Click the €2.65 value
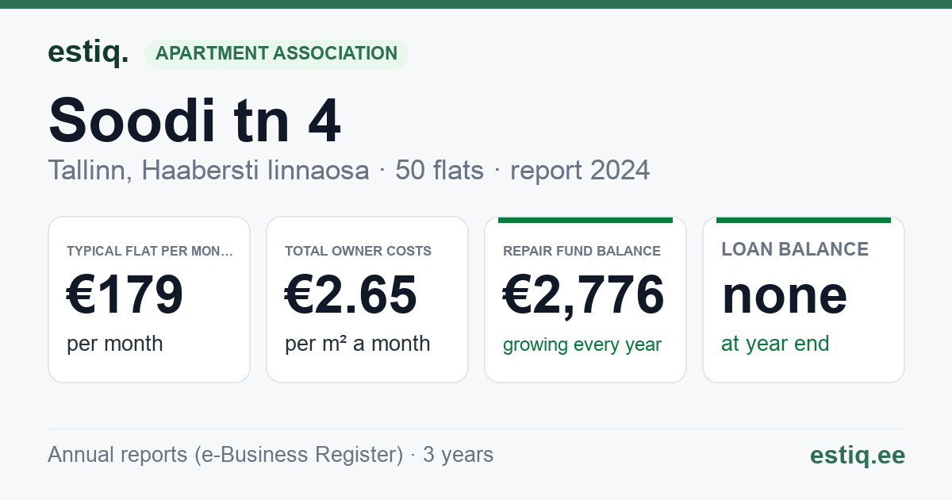 [351, 295]
